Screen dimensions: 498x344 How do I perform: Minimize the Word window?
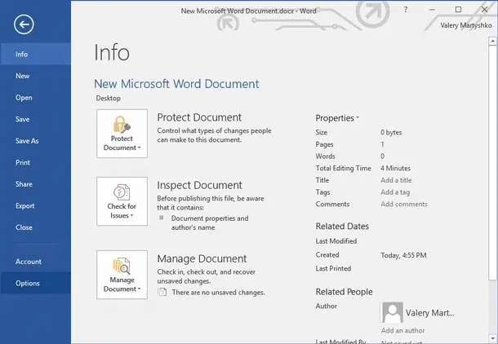coord(432,10)
